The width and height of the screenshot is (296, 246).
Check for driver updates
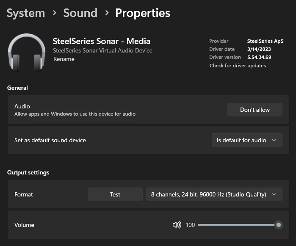238,66
